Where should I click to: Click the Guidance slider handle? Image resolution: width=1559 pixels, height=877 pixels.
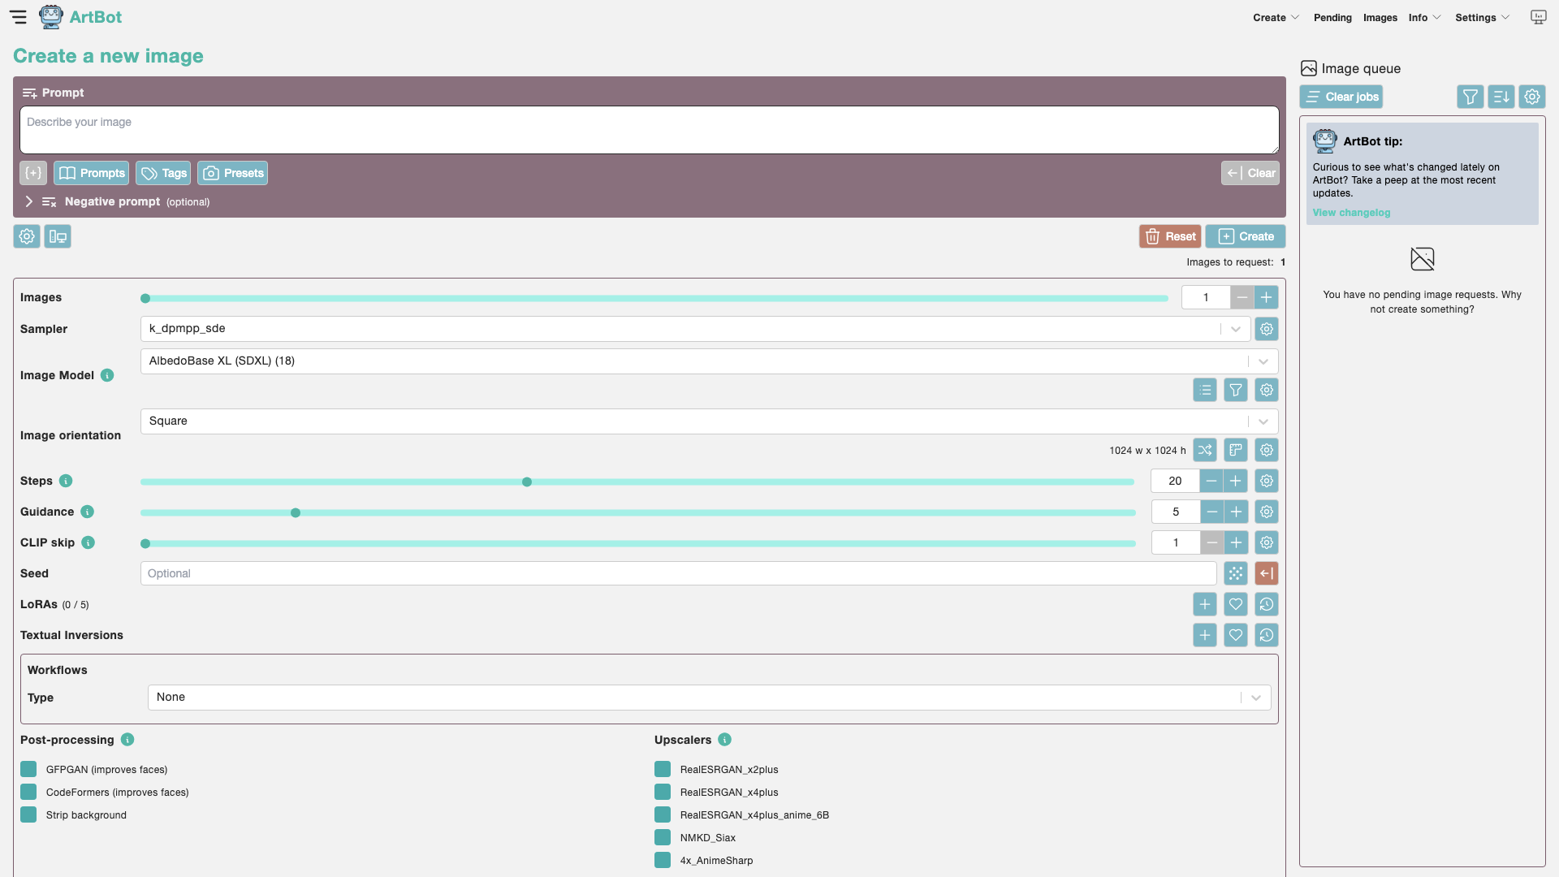296,512
